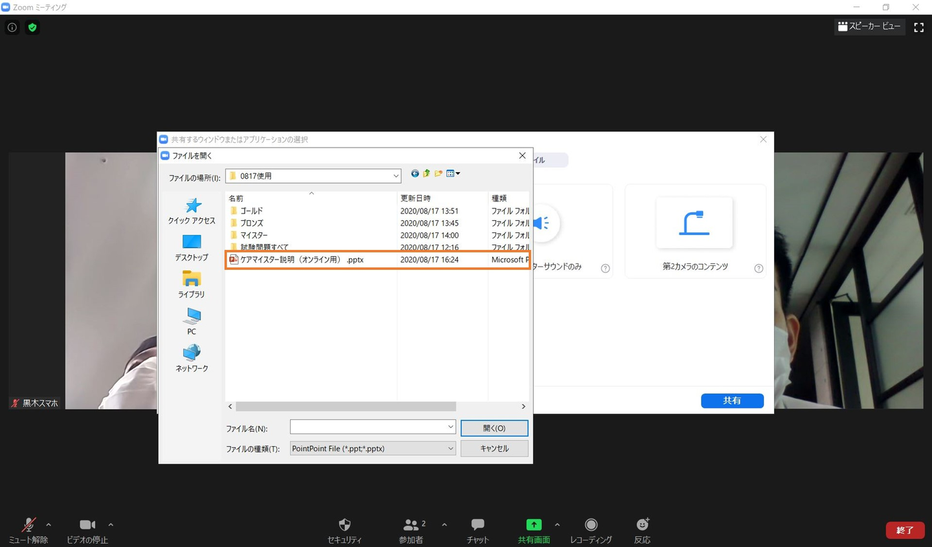Image resolution: width=932 pixels, height=547 pixels.
Task: Open the file type PowerPoint File dropdown
Action: 450,449
